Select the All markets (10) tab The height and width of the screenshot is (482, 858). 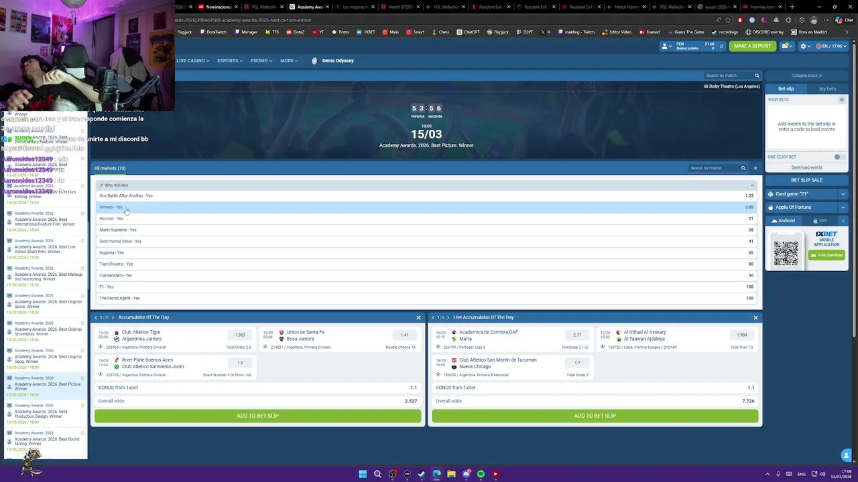110,168
